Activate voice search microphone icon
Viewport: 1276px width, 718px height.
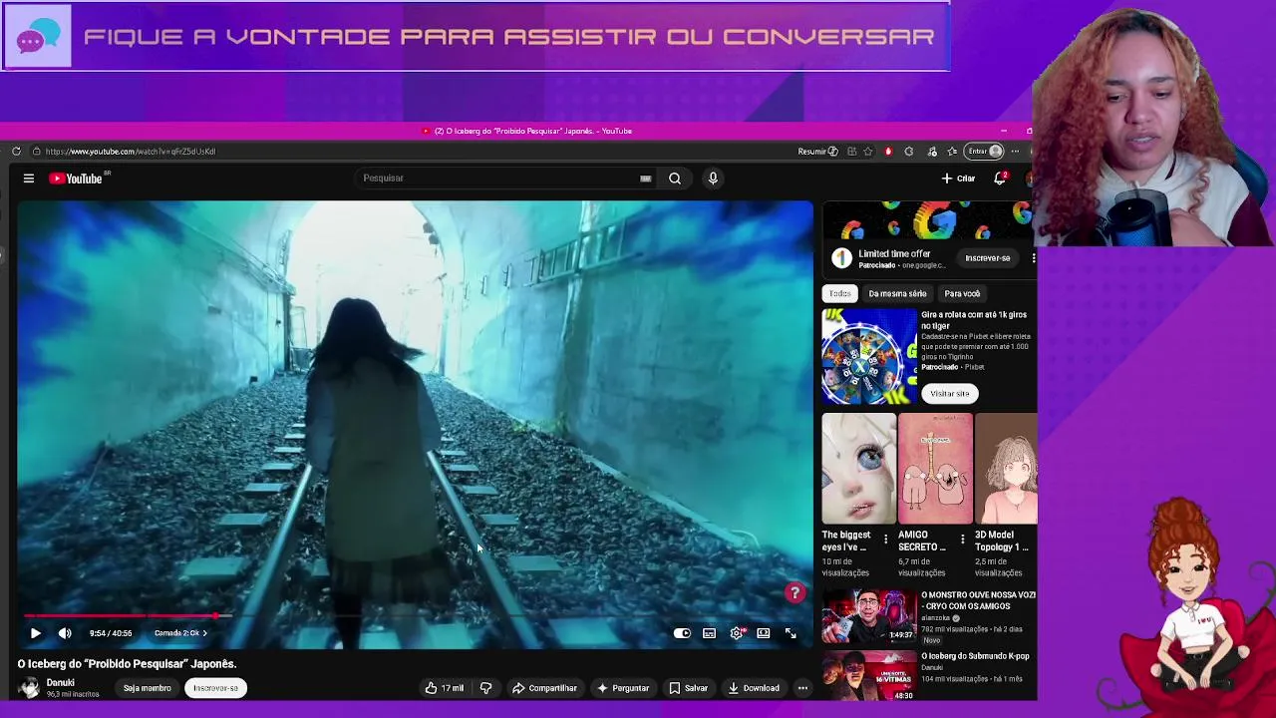pyautogui.click(x=713, y=179)
